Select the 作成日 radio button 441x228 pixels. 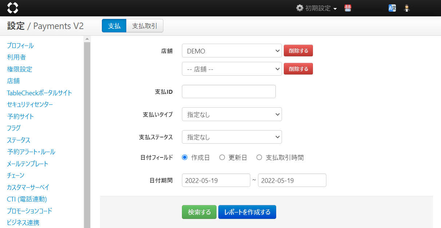pyautogui.click(x=184, y=157)
